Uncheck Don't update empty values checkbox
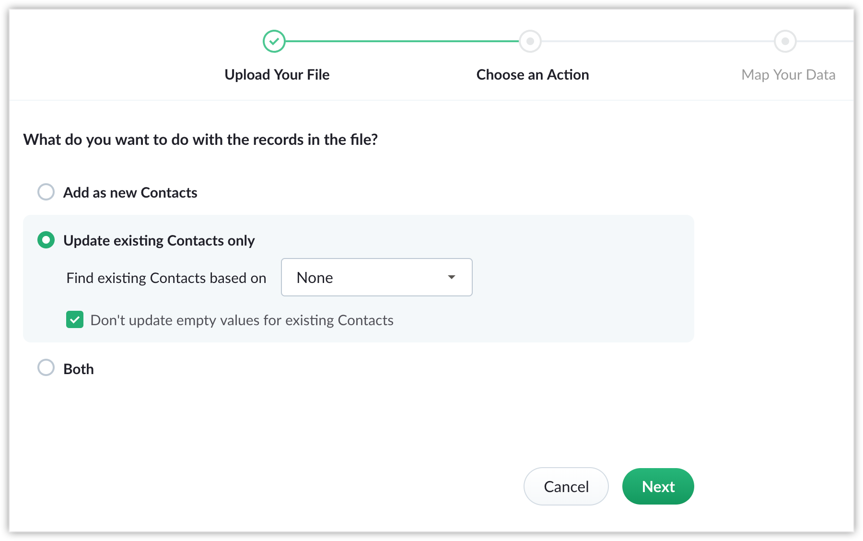Viewport: 863px width, 541px height. (x=75, y=319)
